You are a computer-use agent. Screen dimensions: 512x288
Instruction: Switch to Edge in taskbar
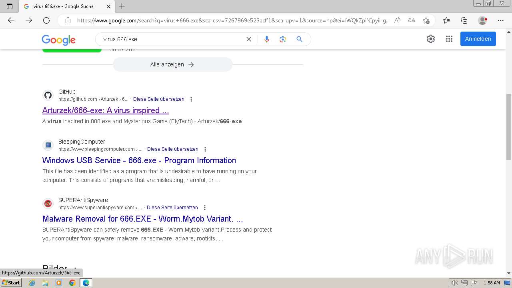86,283
